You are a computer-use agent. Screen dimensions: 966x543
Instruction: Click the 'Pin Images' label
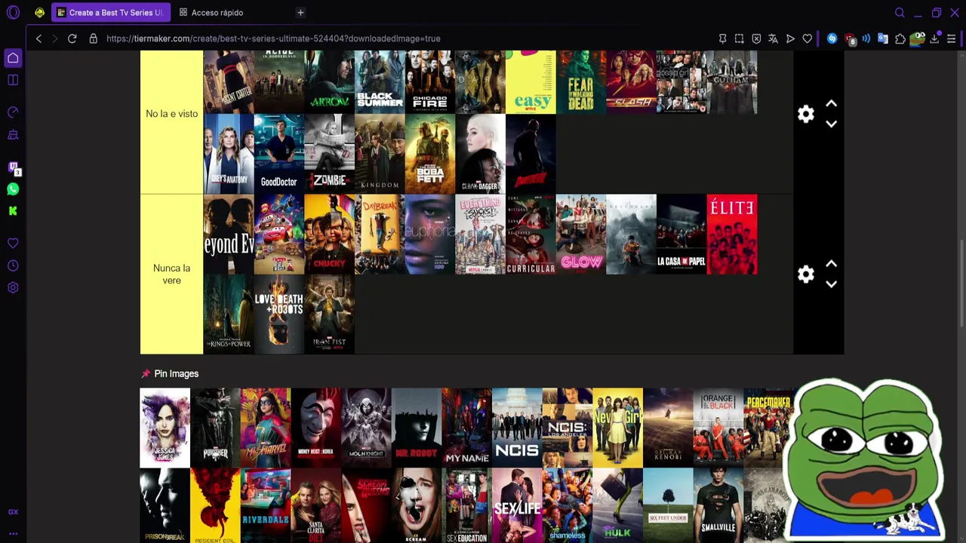tap(176, 374)
